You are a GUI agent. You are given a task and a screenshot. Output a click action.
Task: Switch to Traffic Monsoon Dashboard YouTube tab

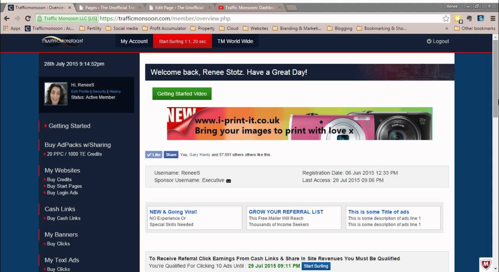pos(249,7)
